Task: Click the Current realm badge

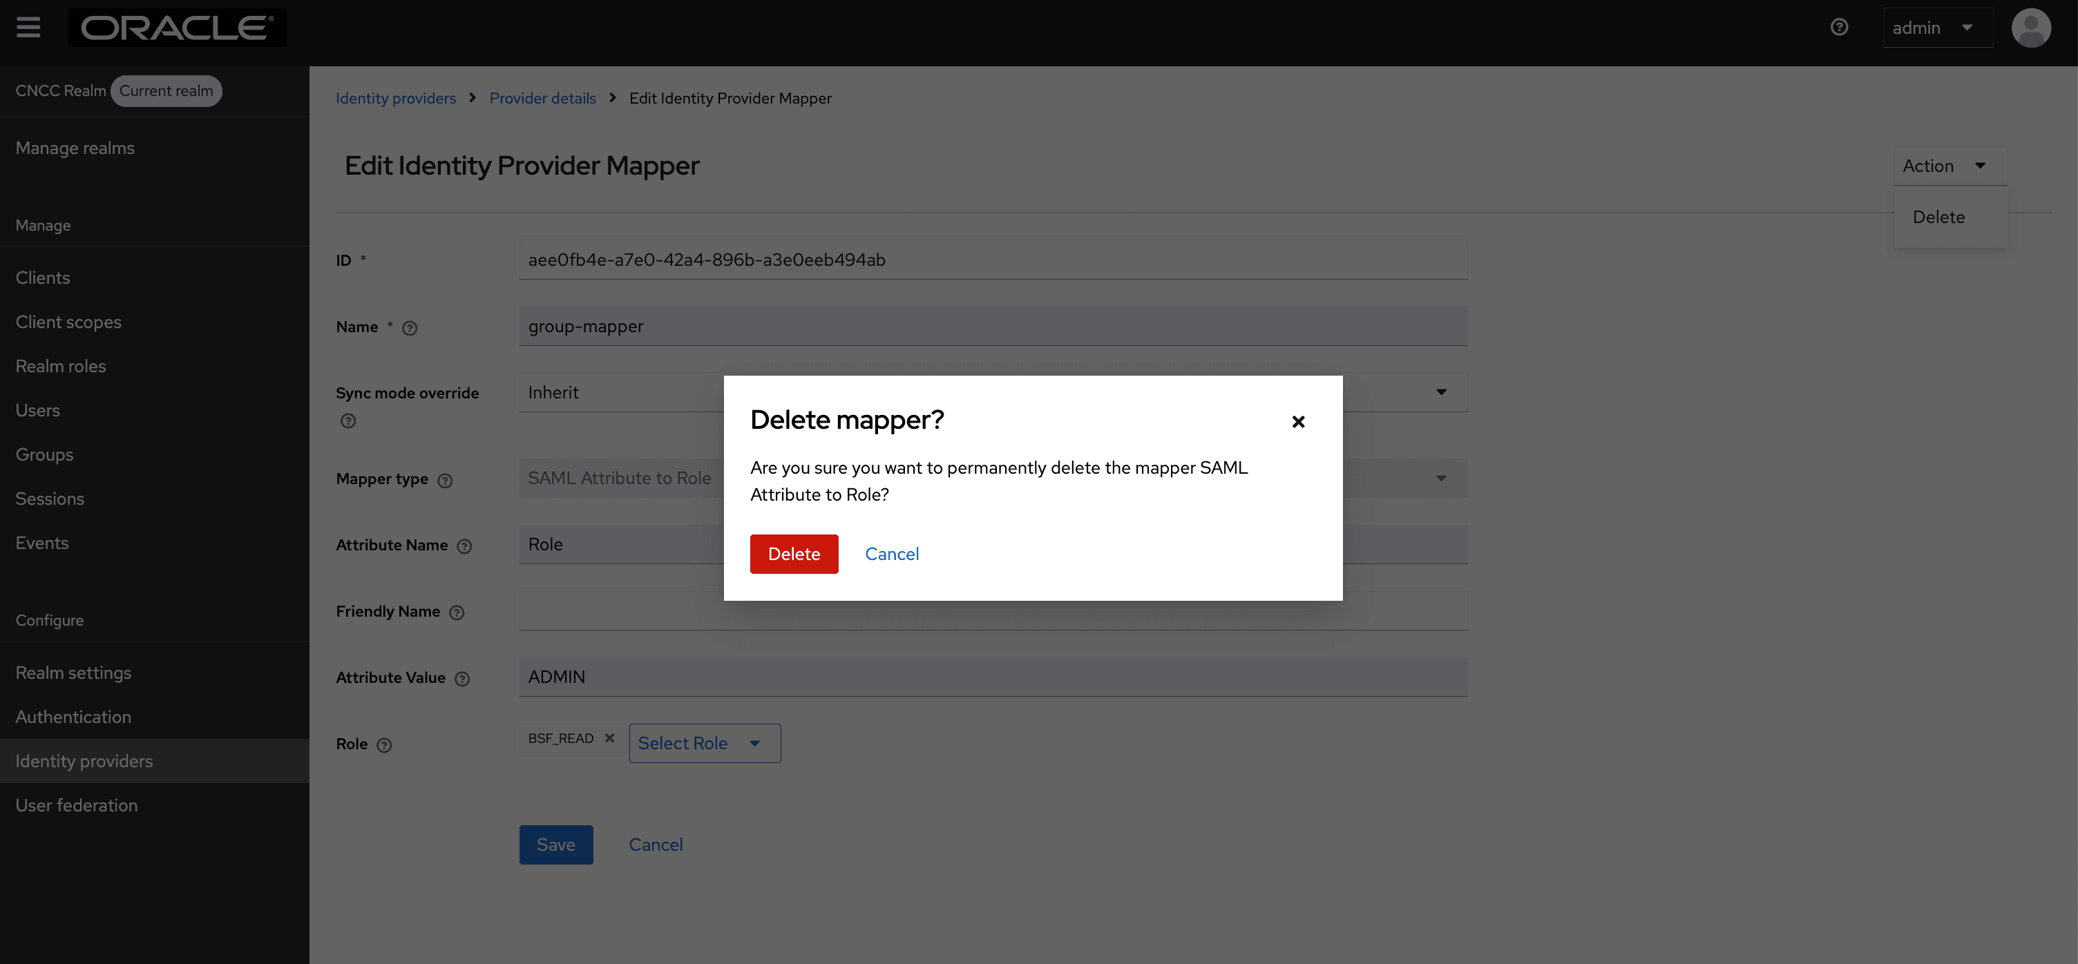Action: click(x=166, y=91)
